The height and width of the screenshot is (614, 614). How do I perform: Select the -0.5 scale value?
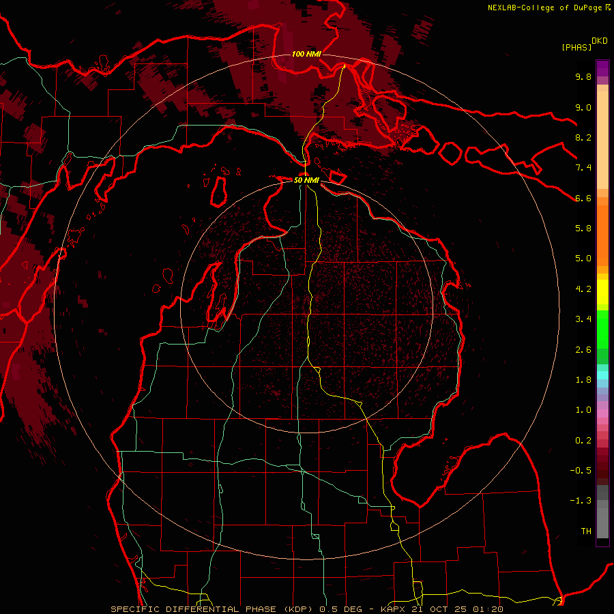point(581,471)
